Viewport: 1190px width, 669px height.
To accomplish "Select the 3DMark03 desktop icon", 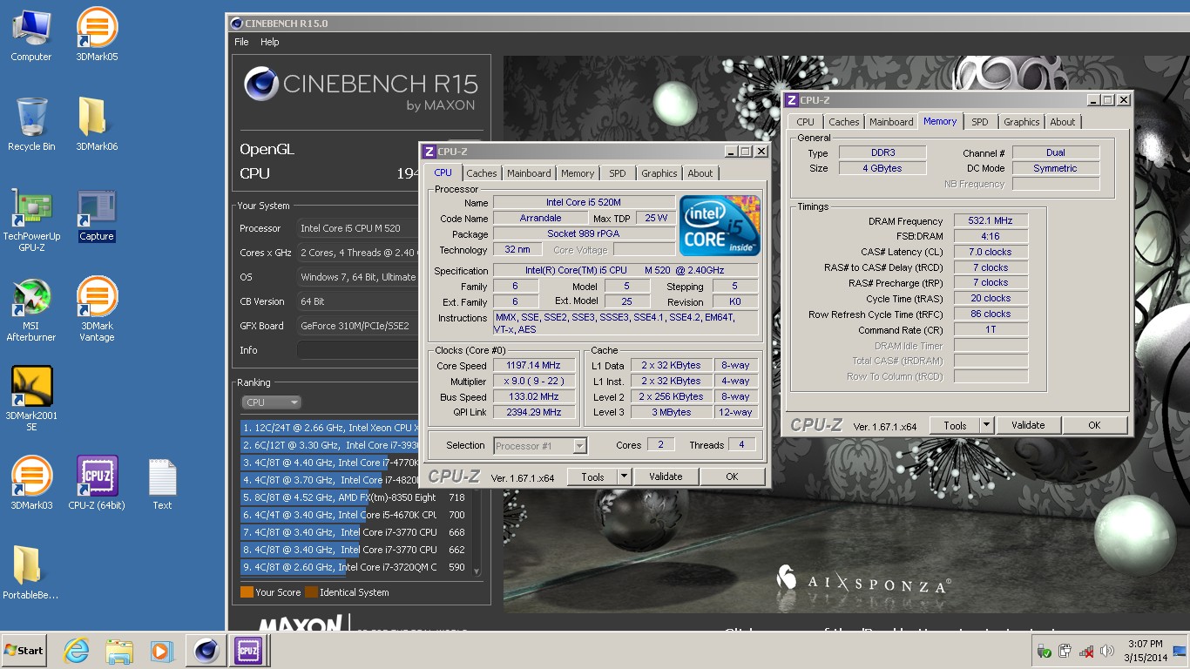I will [31, 483].
